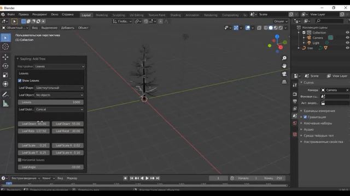Toggle the gravity checkbox in Scene properties
Image resolution: width=350 pixels, height=196 pixels.
305,117
